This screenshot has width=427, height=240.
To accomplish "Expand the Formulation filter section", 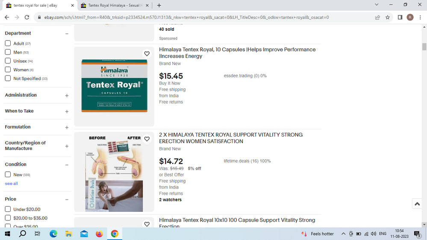I will pyautogui.click(x=67, y=127).
